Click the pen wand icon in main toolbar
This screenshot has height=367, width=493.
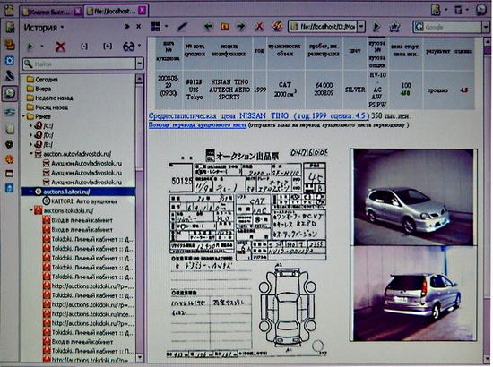click(182, 27)
